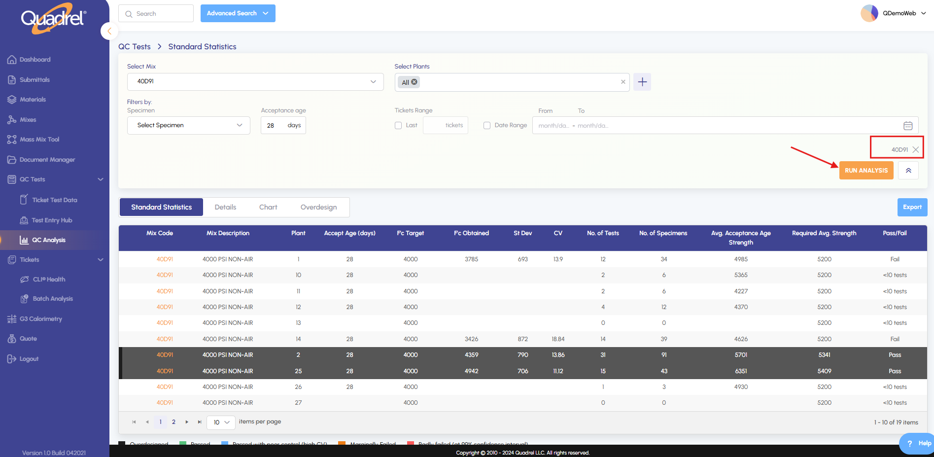Image resolution: width=934 pixels, height=457 pixels.
Task: Click the RUN ANALYSIS button
Action: [x=865, y=171]
